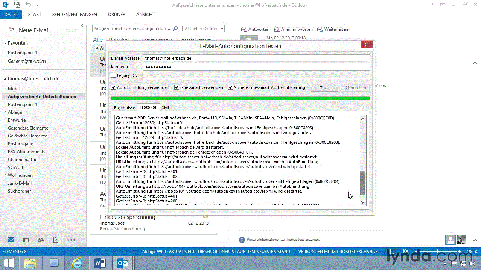Viewport: 481px width, 270px height.
Task: Click the envelope icon on Einkaufsbesprechung message
Action: click(x=205, y=217)
